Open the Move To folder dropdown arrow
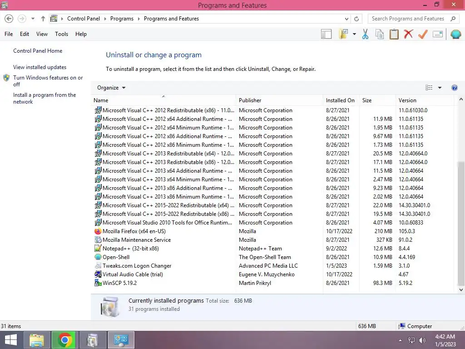 [x=354, y=34]
